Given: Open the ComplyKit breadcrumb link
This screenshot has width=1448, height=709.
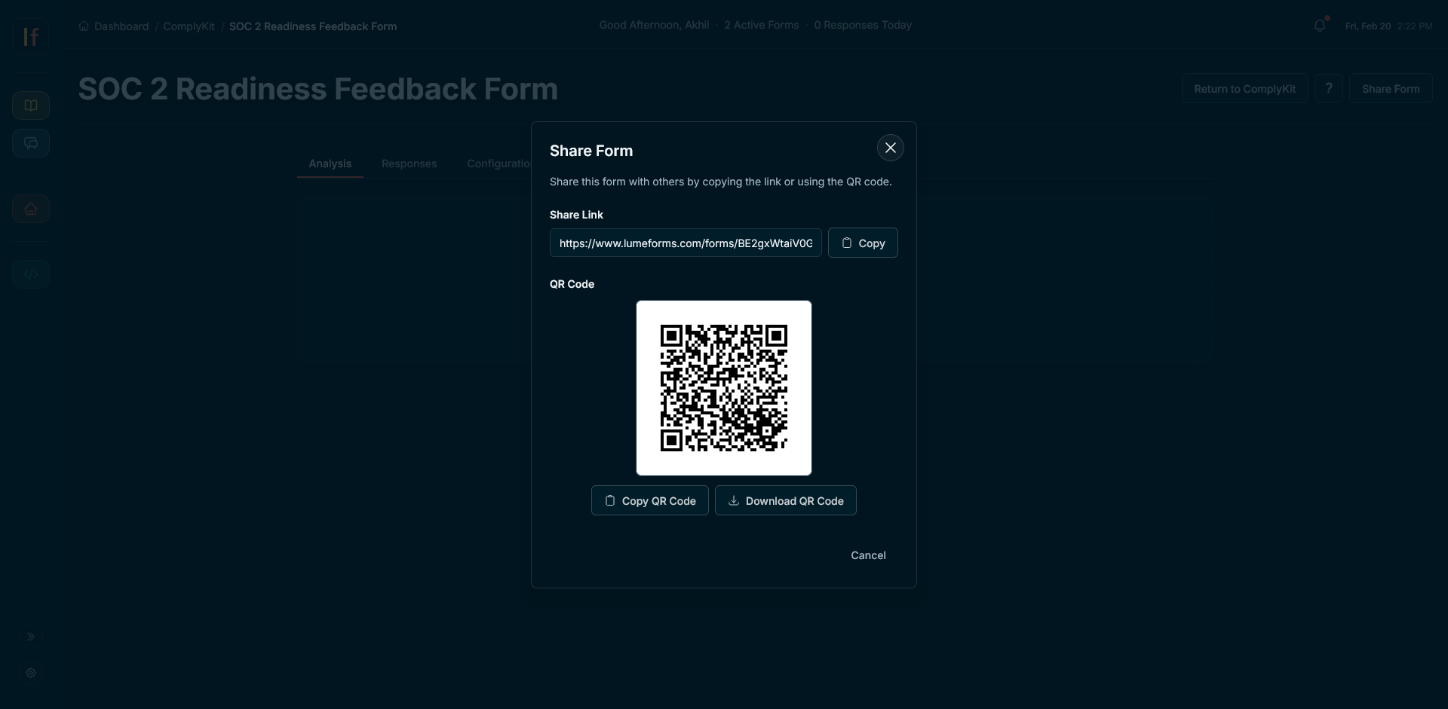Looking at the screenshot, I should click(x=189, y=26).
